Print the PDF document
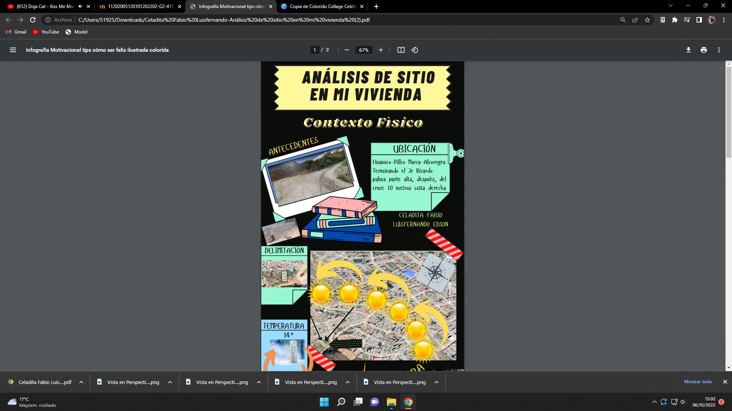732x411 pixels. coord(703,50)
